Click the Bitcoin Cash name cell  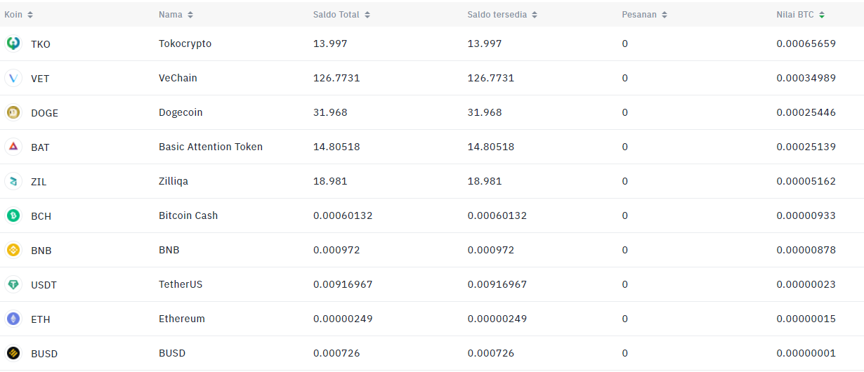(x=188, y=215)
